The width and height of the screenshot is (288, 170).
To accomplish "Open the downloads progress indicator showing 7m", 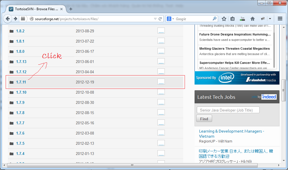I will (x=242, y=19).
